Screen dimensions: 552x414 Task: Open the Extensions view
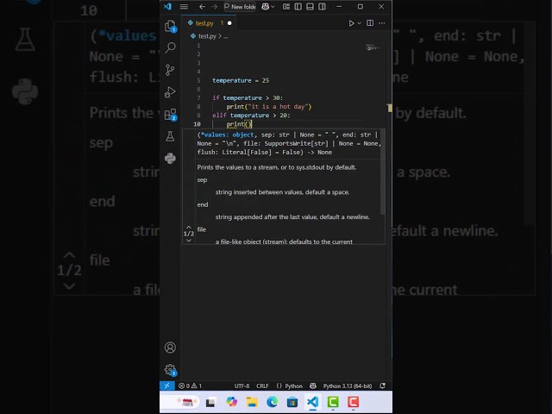click(x=171, y=114)
